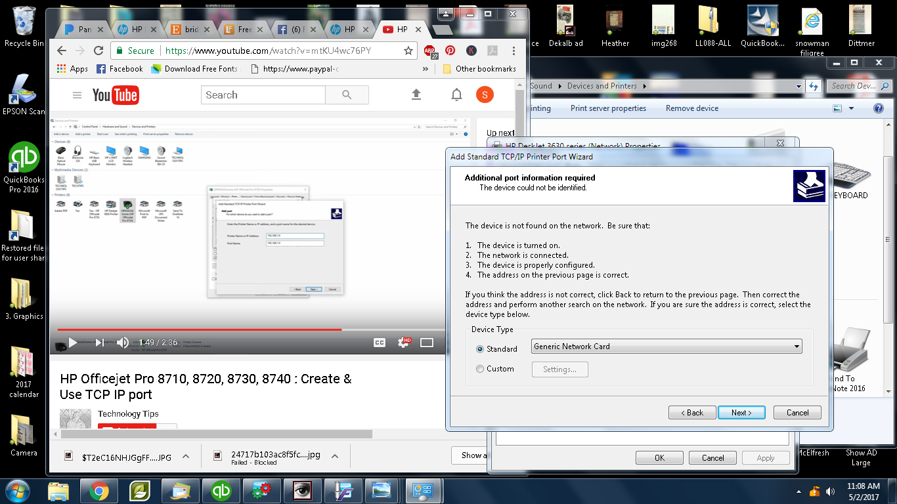The image size is (897, 504).
Task: Open the Windows Start menu
Action: pos(18,490)
